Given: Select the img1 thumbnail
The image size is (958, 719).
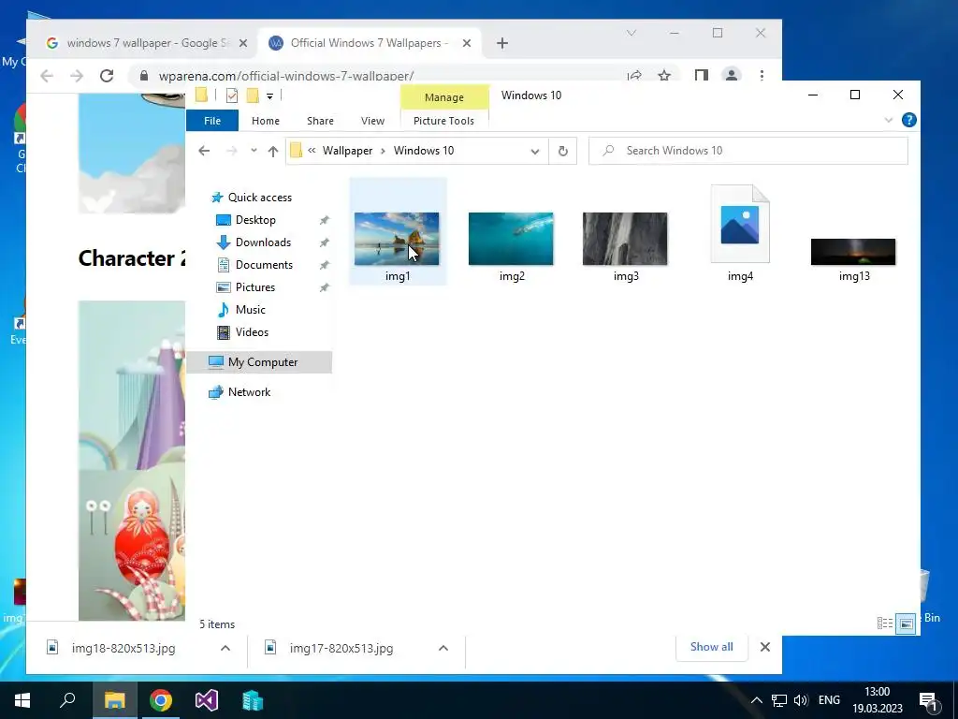Looking at the screenshot, I should [x=397, y=239].
